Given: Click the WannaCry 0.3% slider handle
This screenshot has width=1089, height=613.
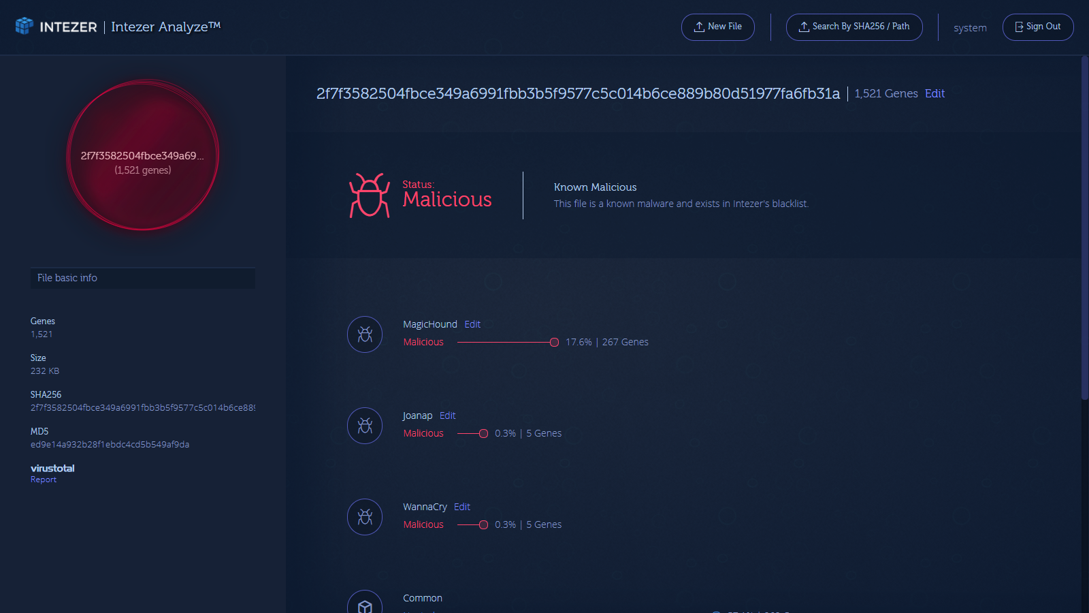Looking at the screenshot, I should (x=483, y=524).
